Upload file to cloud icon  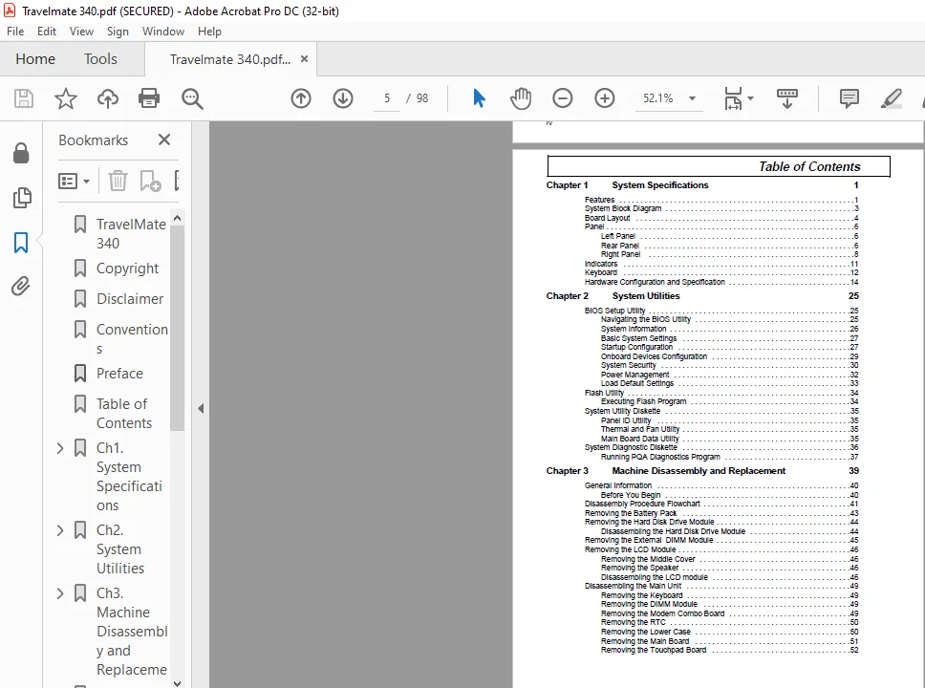(107, 98)
